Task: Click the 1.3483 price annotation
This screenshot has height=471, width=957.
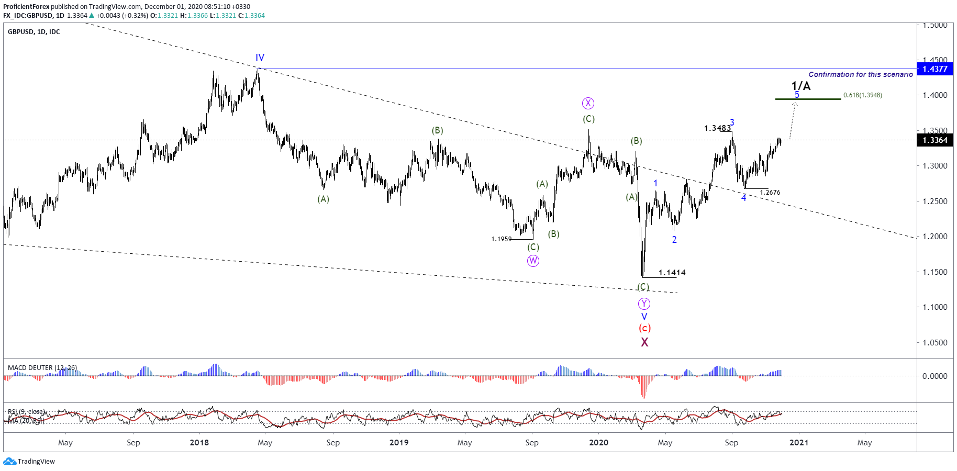Action: pyautogui.click(x=717, y=128)
